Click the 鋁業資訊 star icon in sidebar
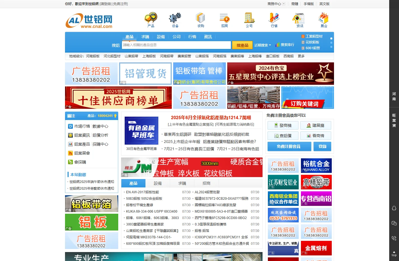 71,135
